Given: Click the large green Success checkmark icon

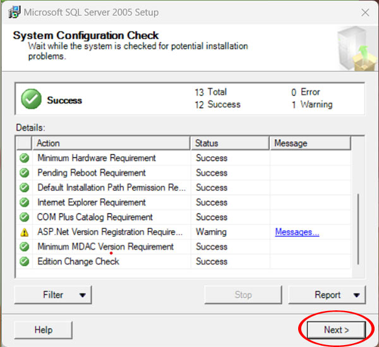Looking at the screenshot, I should click(31, 99).
